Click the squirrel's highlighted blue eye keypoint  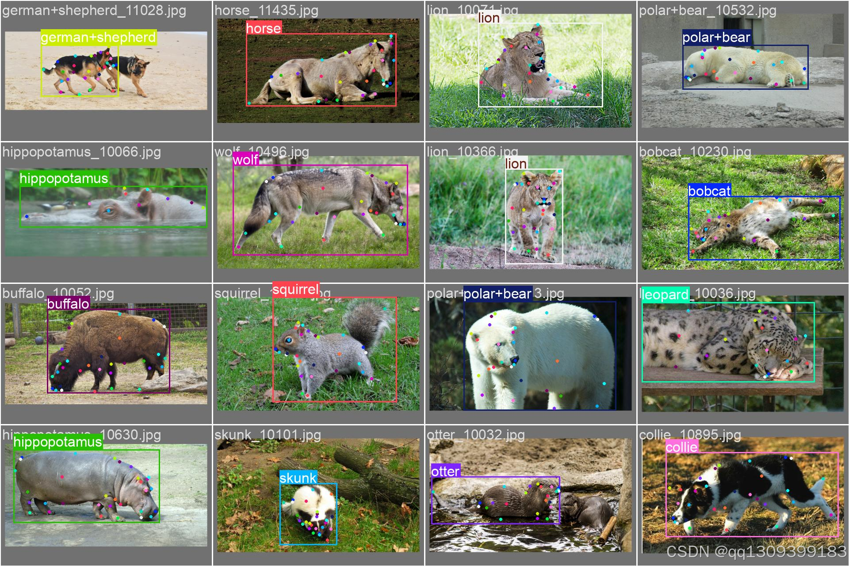[289, 340]
